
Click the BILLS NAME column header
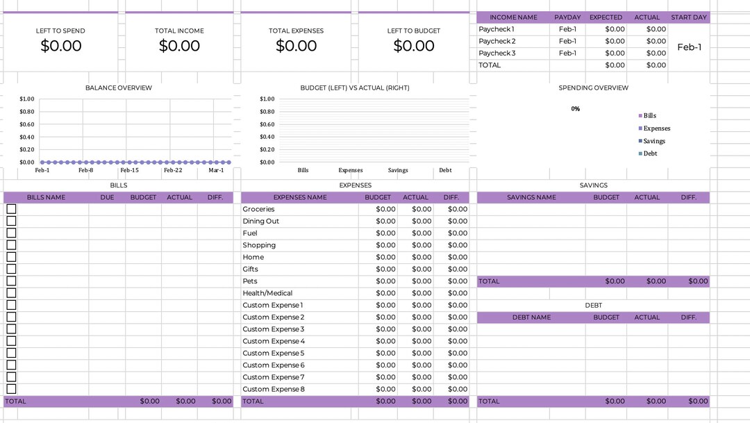[46, 197]
